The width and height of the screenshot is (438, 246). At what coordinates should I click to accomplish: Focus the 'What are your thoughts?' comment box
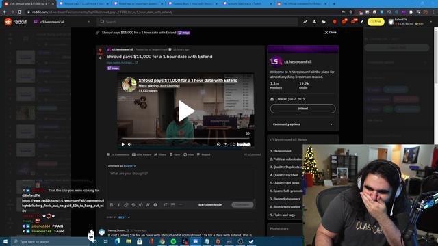coord(181,184)
